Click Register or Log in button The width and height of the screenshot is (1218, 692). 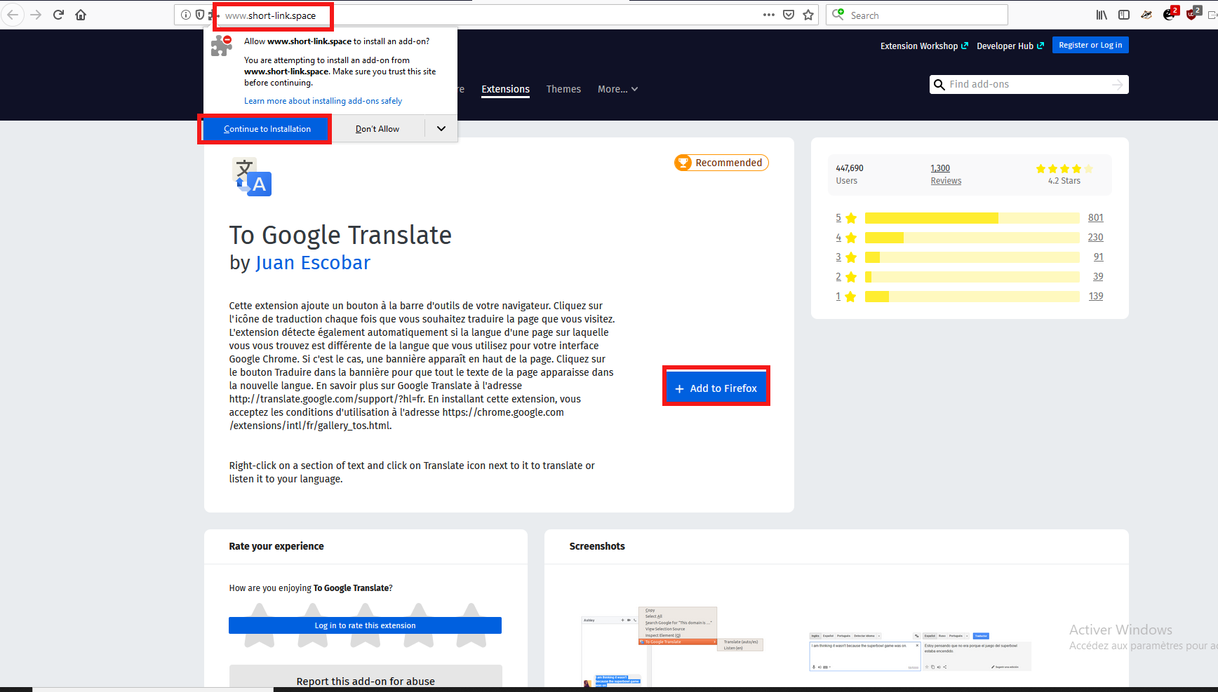click(1090, 45)
